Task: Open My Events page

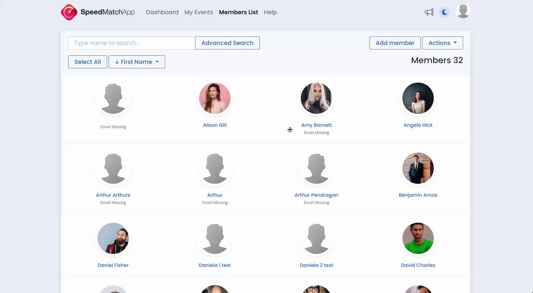Action: pyautogui.click(x=198, y=12)
